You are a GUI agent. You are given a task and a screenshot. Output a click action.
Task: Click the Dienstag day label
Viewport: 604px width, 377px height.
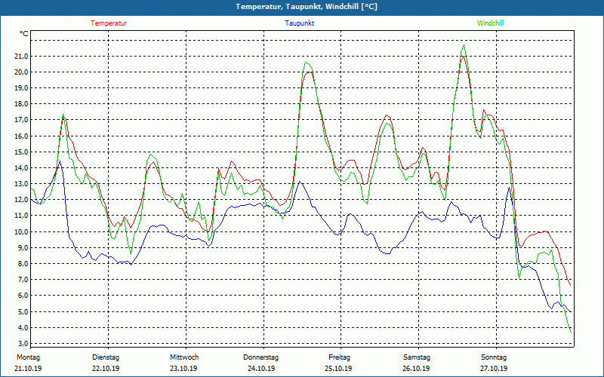tap(106, 357)
